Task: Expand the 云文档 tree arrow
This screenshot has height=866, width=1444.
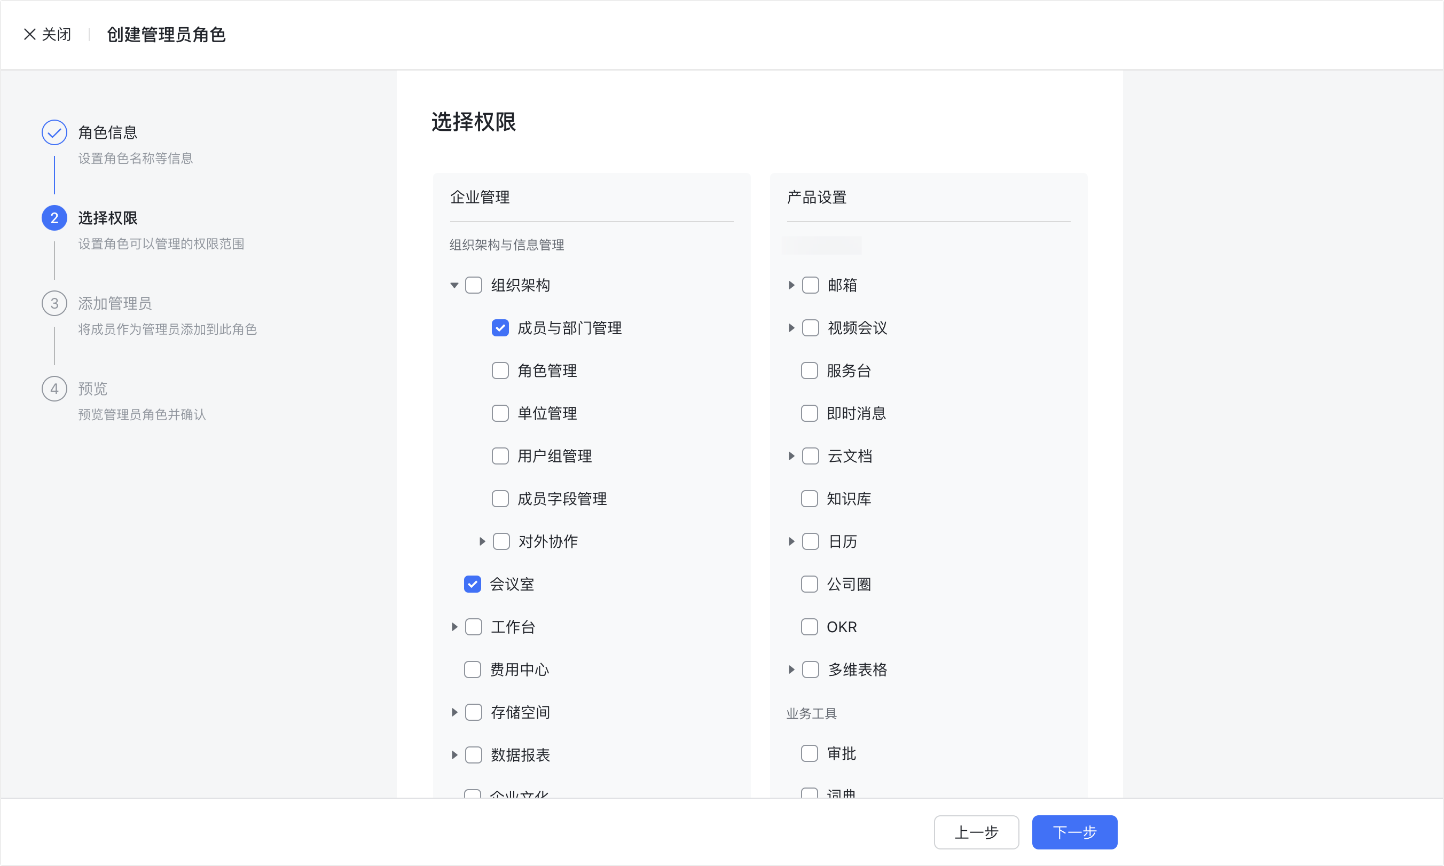Action: click(x=791, y=456)
